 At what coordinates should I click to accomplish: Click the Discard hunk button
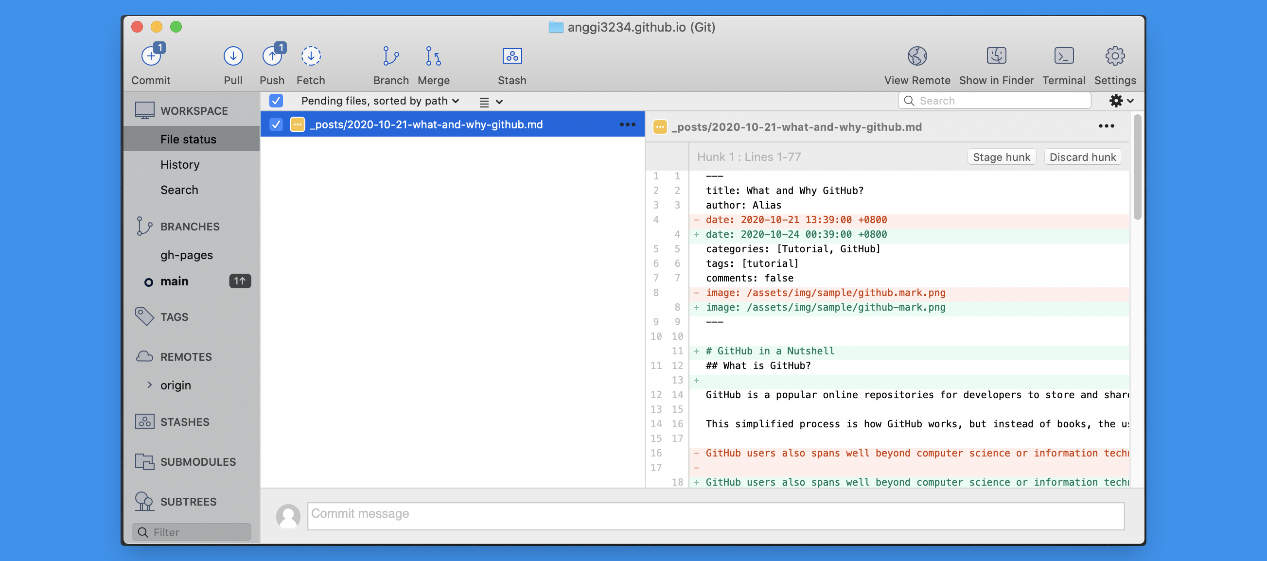pyautogui.click(x=1082, y=157)
